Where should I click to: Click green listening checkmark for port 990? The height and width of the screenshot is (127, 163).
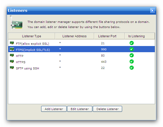(x=132, y=49)
